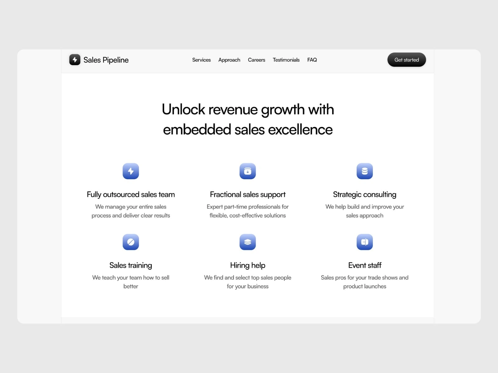The height and width of the screenshot is (373, 498).
Task: Open the Careers nav link
Action: (x=256, y=60)
